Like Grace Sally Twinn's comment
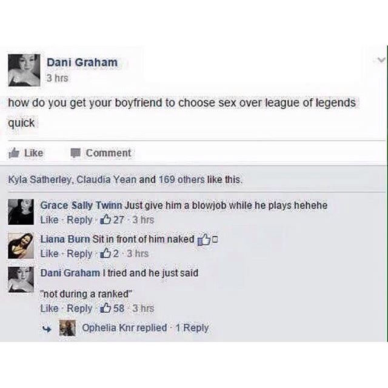388x388 pixels. point(48,219)
